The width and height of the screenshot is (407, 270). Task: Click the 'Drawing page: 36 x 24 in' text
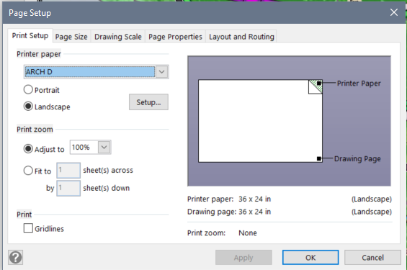coord(229,212)
